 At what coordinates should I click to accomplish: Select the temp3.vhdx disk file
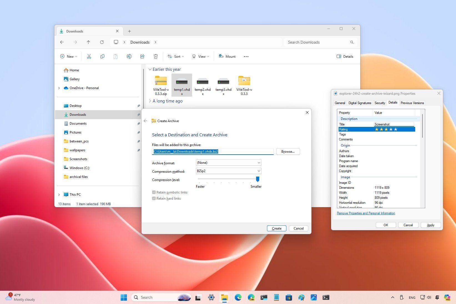point(223,85)
